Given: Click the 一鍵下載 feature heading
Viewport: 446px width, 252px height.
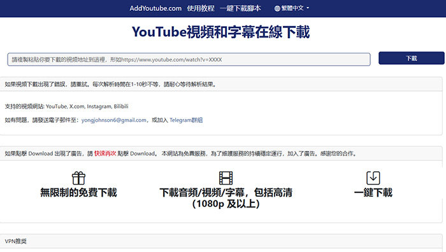Looking at the screenshot, I should [373, 193].
